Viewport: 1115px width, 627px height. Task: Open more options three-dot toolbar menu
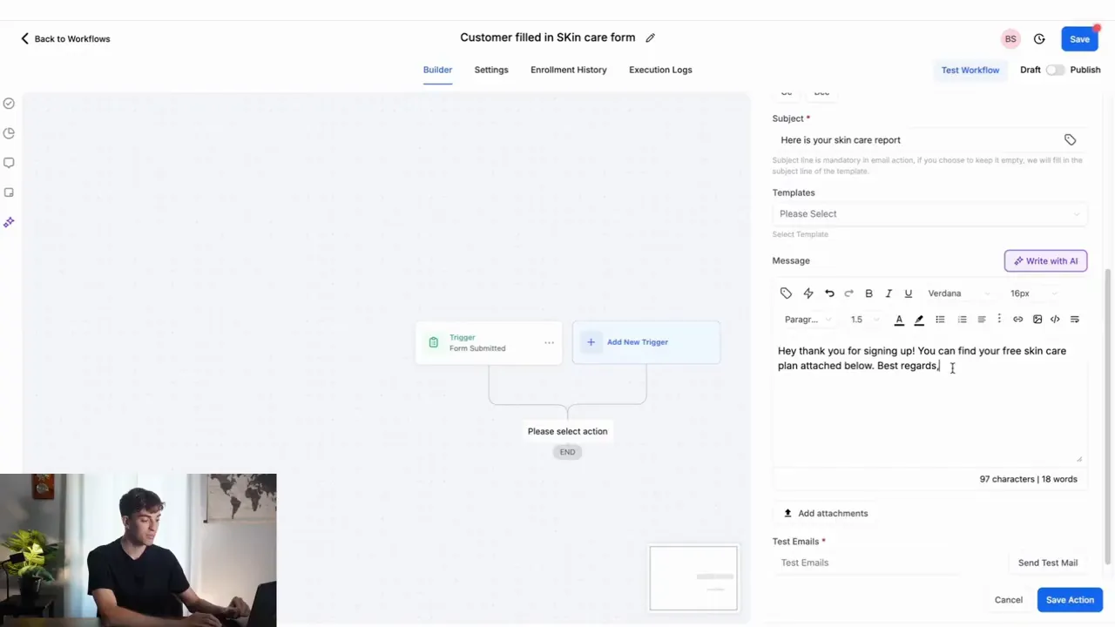tap(999, 320)
